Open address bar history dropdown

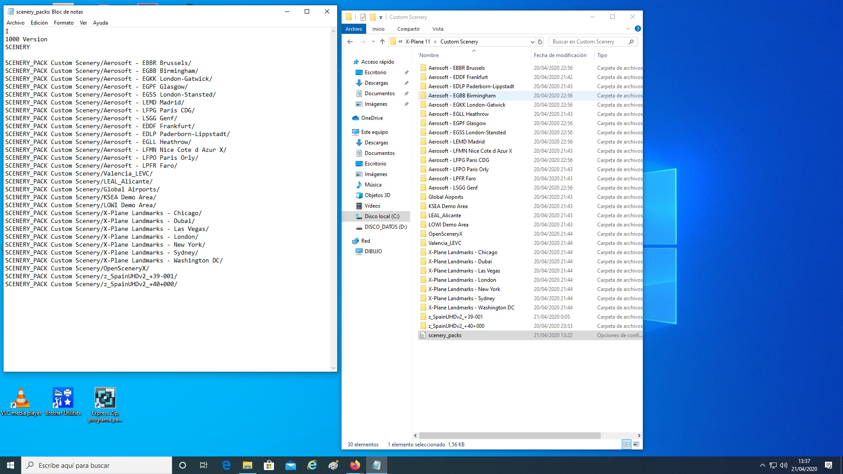[x=532, y=42]
